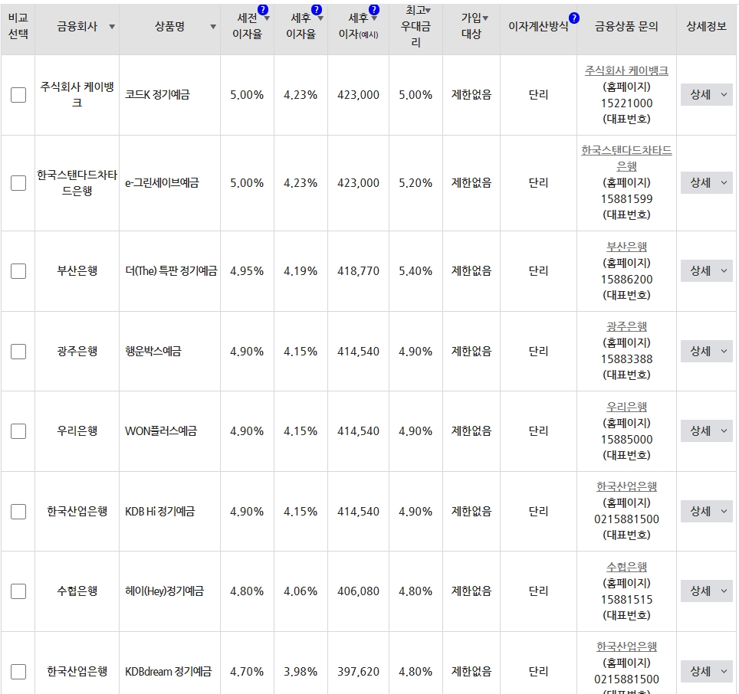The image size is (739, 694).
Task: Open help tooltip for 세후 이자(예시)
Action: 374,9
